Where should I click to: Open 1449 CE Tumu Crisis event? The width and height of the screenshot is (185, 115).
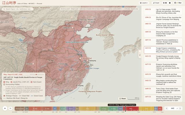(x=163, y=91)
